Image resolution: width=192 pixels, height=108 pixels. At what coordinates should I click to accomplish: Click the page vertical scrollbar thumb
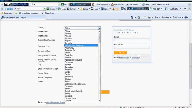[x=190, y=66]
